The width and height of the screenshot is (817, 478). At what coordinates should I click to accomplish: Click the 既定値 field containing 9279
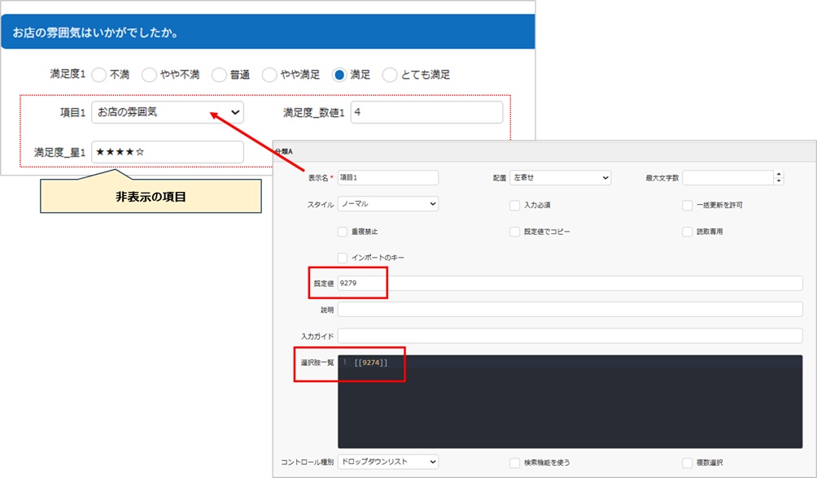click(x=570, y=283)
